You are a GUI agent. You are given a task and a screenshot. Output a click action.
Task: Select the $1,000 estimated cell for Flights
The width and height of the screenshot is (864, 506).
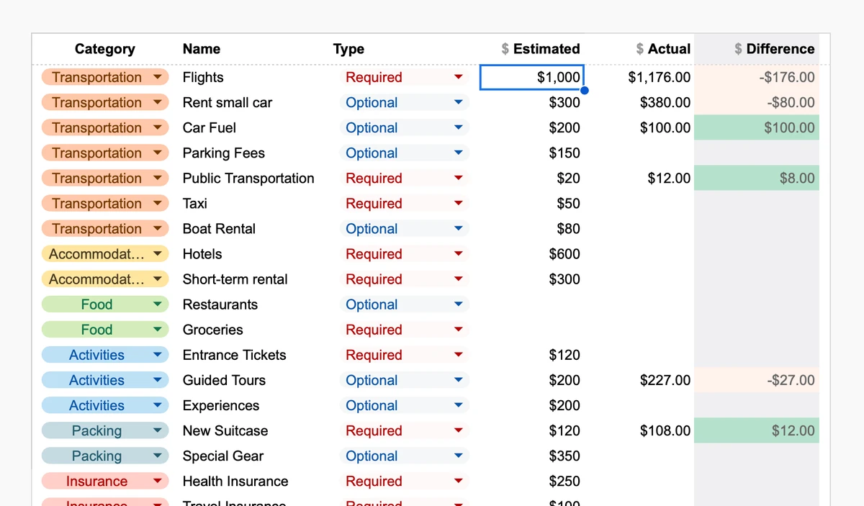[532, 77]
